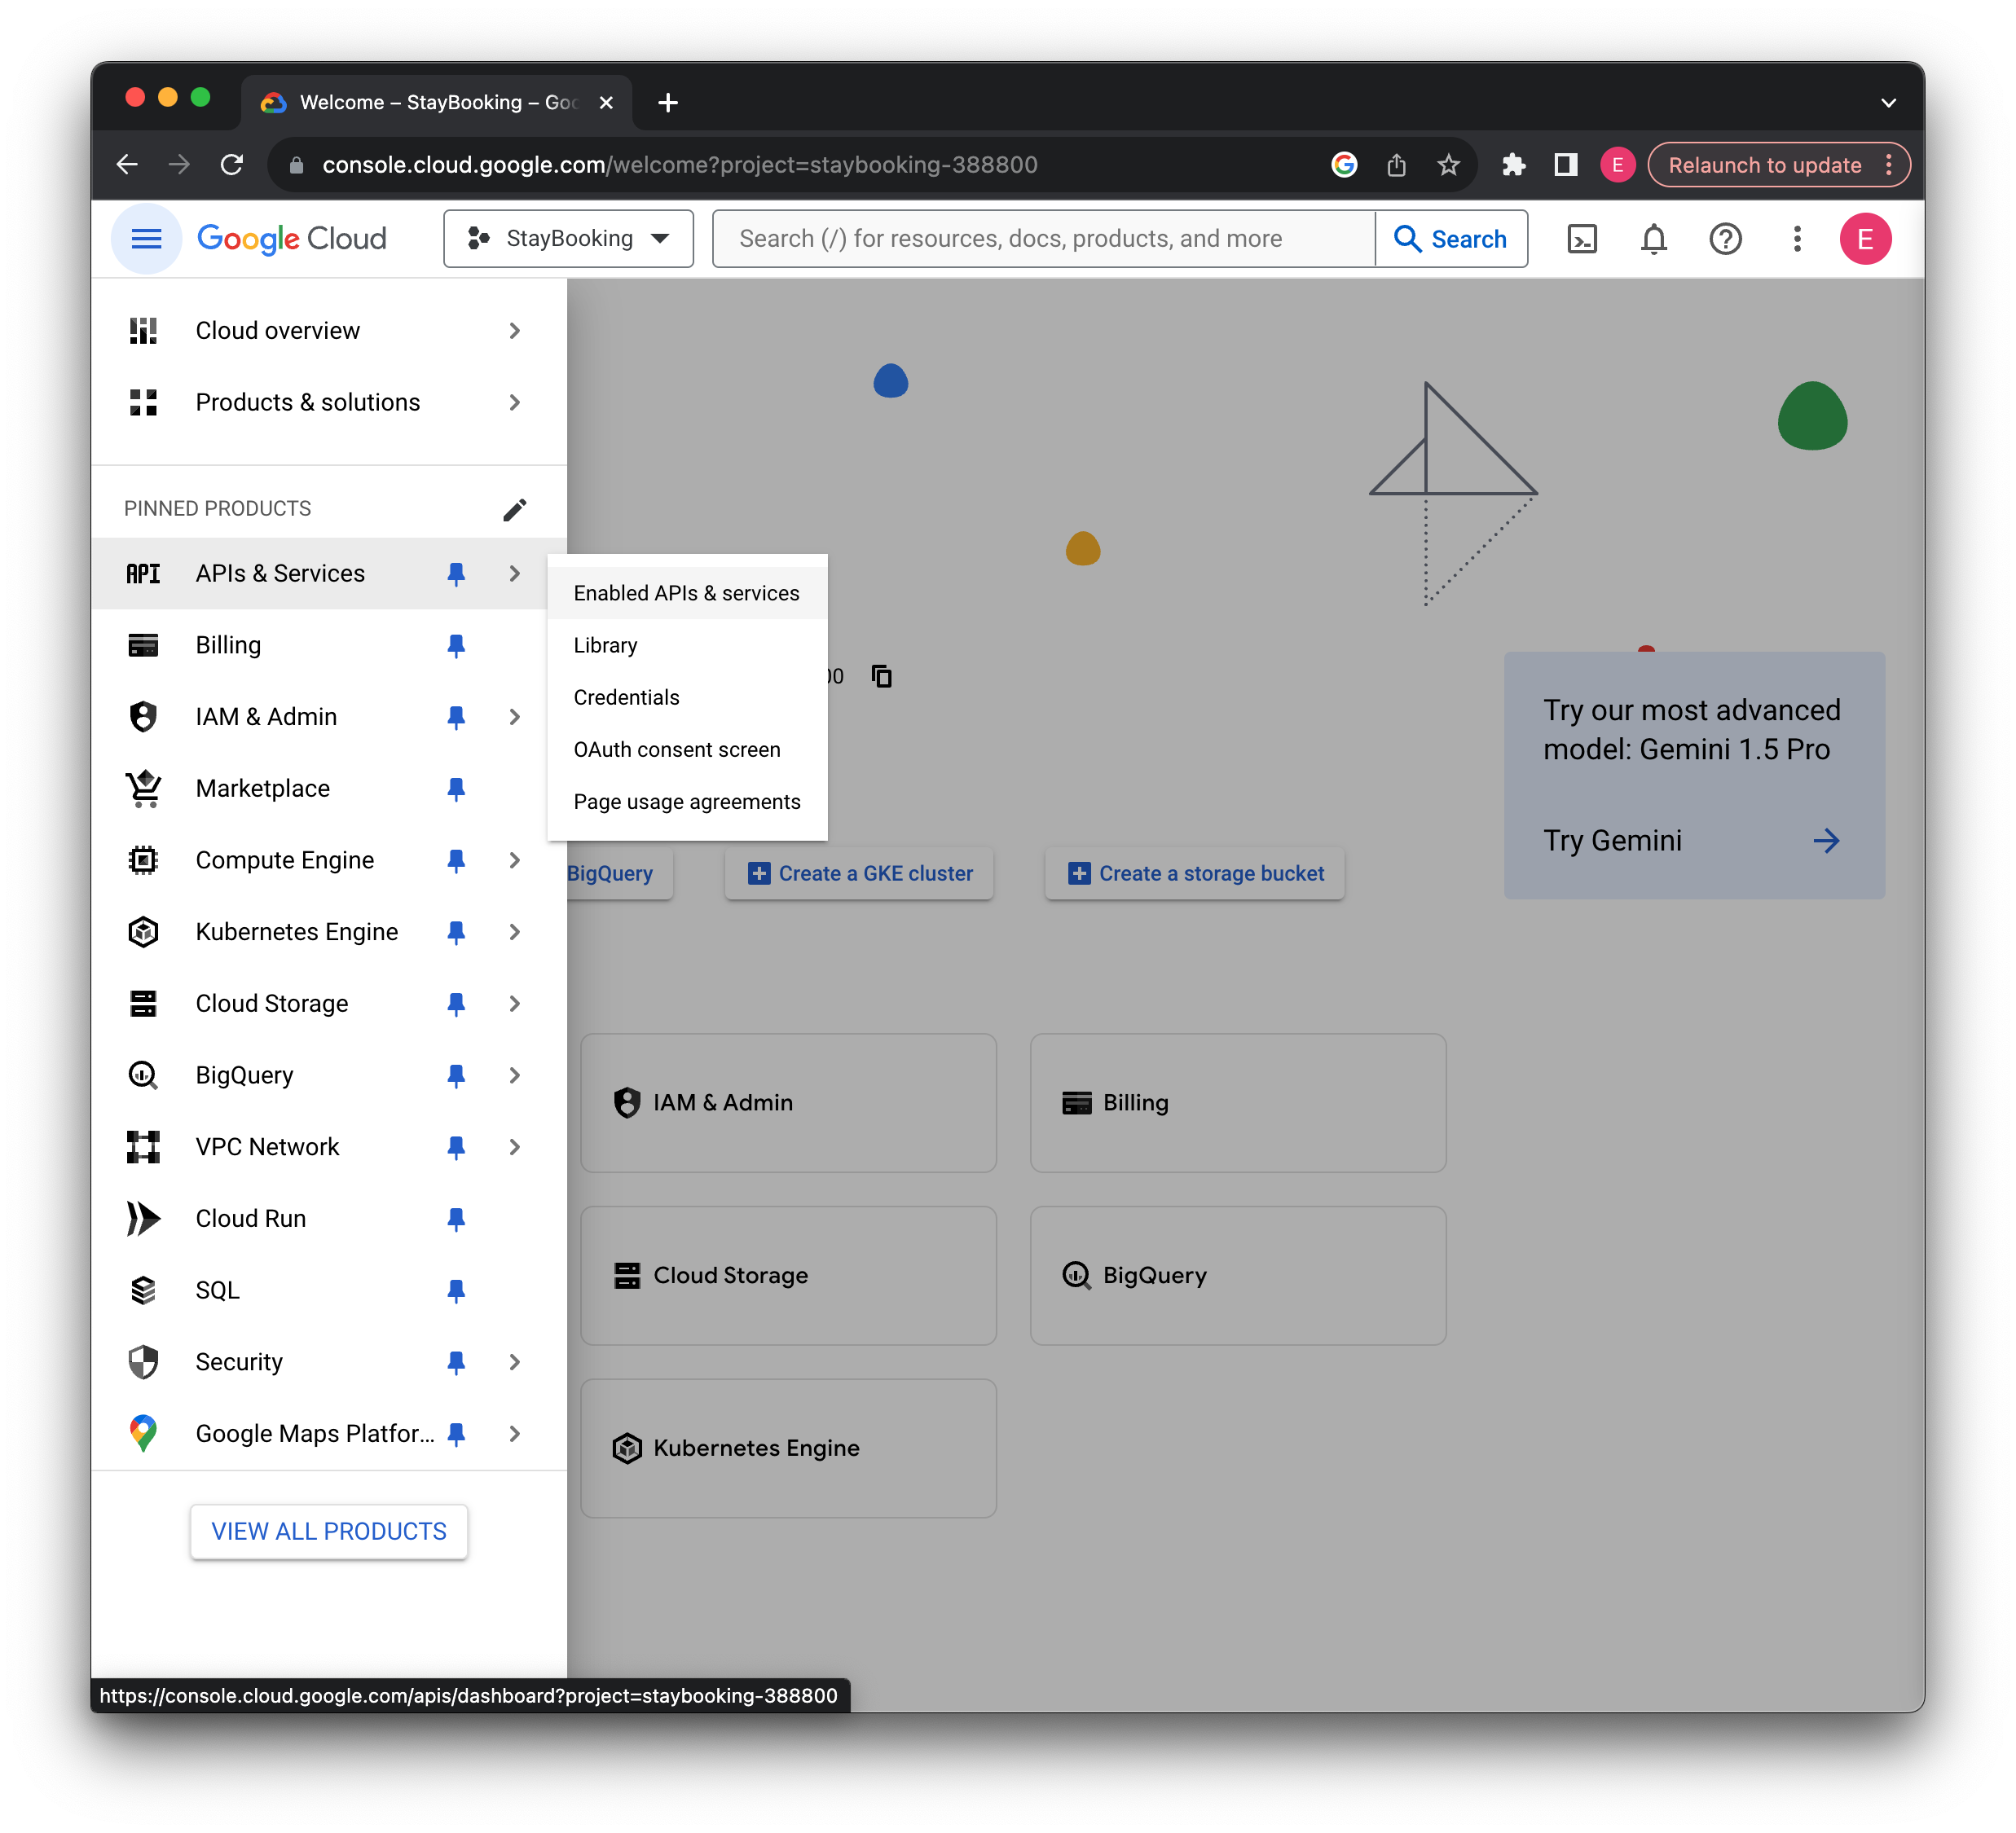Expand the Compute Engine submenu
The height and width of the screenshot is (1833, 2016).
click(517, 859)
